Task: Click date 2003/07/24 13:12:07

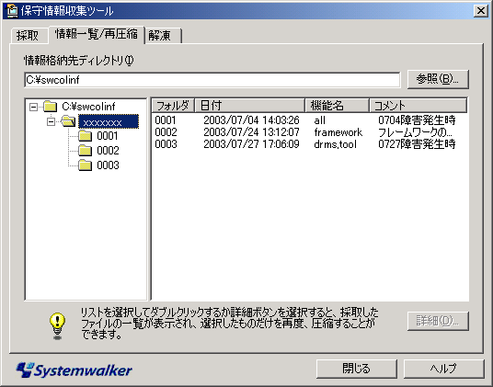Action: point(251,132)
